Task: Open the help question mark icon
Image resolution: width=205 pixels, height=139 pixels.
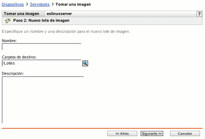Action: pyautogui.click(x=199, y=14)
